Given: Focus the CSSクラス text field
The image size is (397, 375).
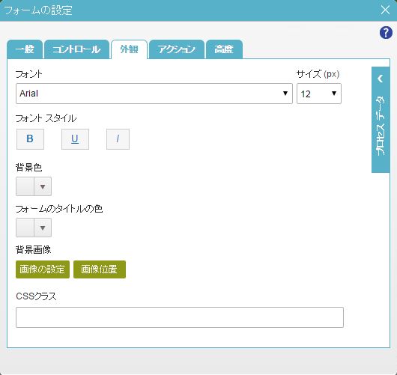Looking at the screenshot, I should pyautogui.click(x=180, y=317).
